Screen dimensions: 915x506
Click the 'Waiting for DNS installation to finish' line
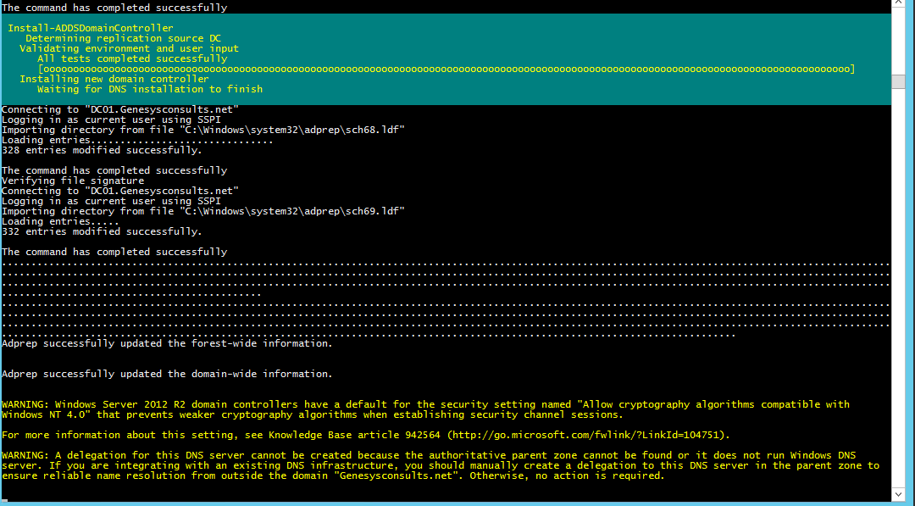pos(150,89)
